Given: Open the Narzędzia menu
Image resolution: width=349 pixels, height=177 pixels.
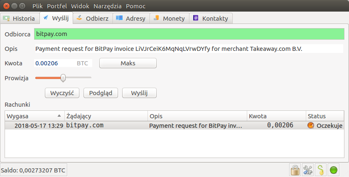Looking at the screenshot, I should [108, 6].
